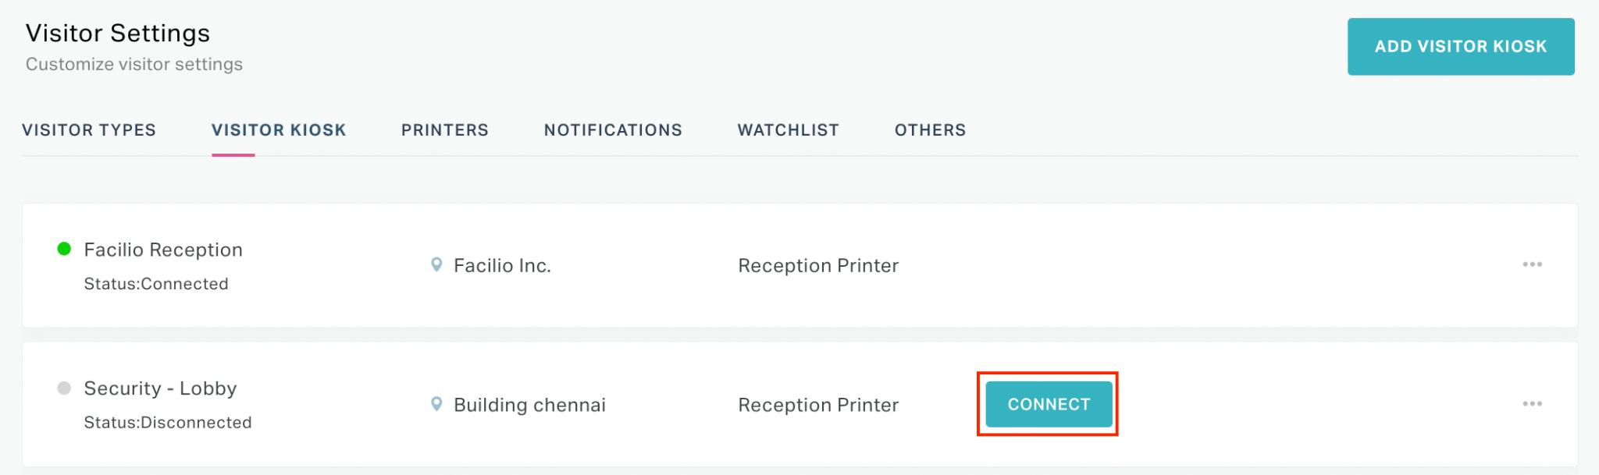This screenshot has width=1599, height=475.
Task: Select the Visitor Kiosk tab
Action: click(279, 130)
